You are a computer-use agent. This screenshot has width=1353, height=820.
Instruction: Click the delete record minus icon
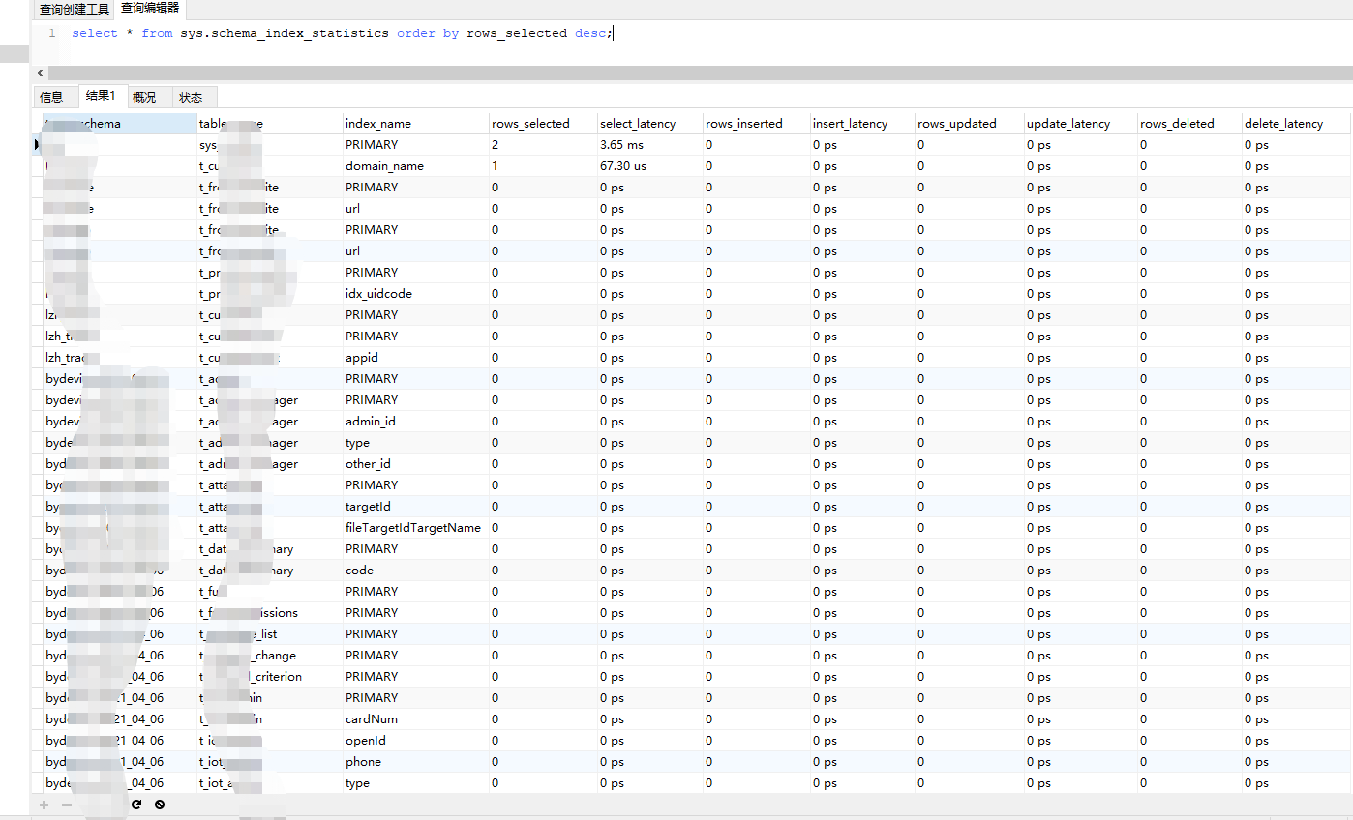(67, 805)
